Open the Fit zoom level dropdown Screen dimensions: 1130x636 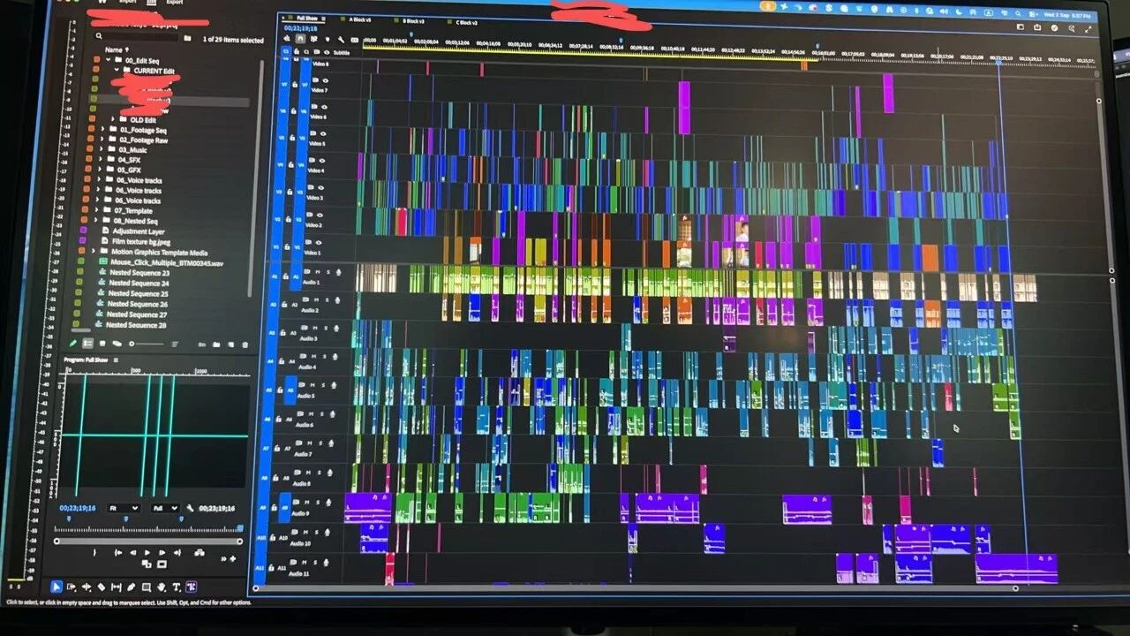tap(124, 508)
